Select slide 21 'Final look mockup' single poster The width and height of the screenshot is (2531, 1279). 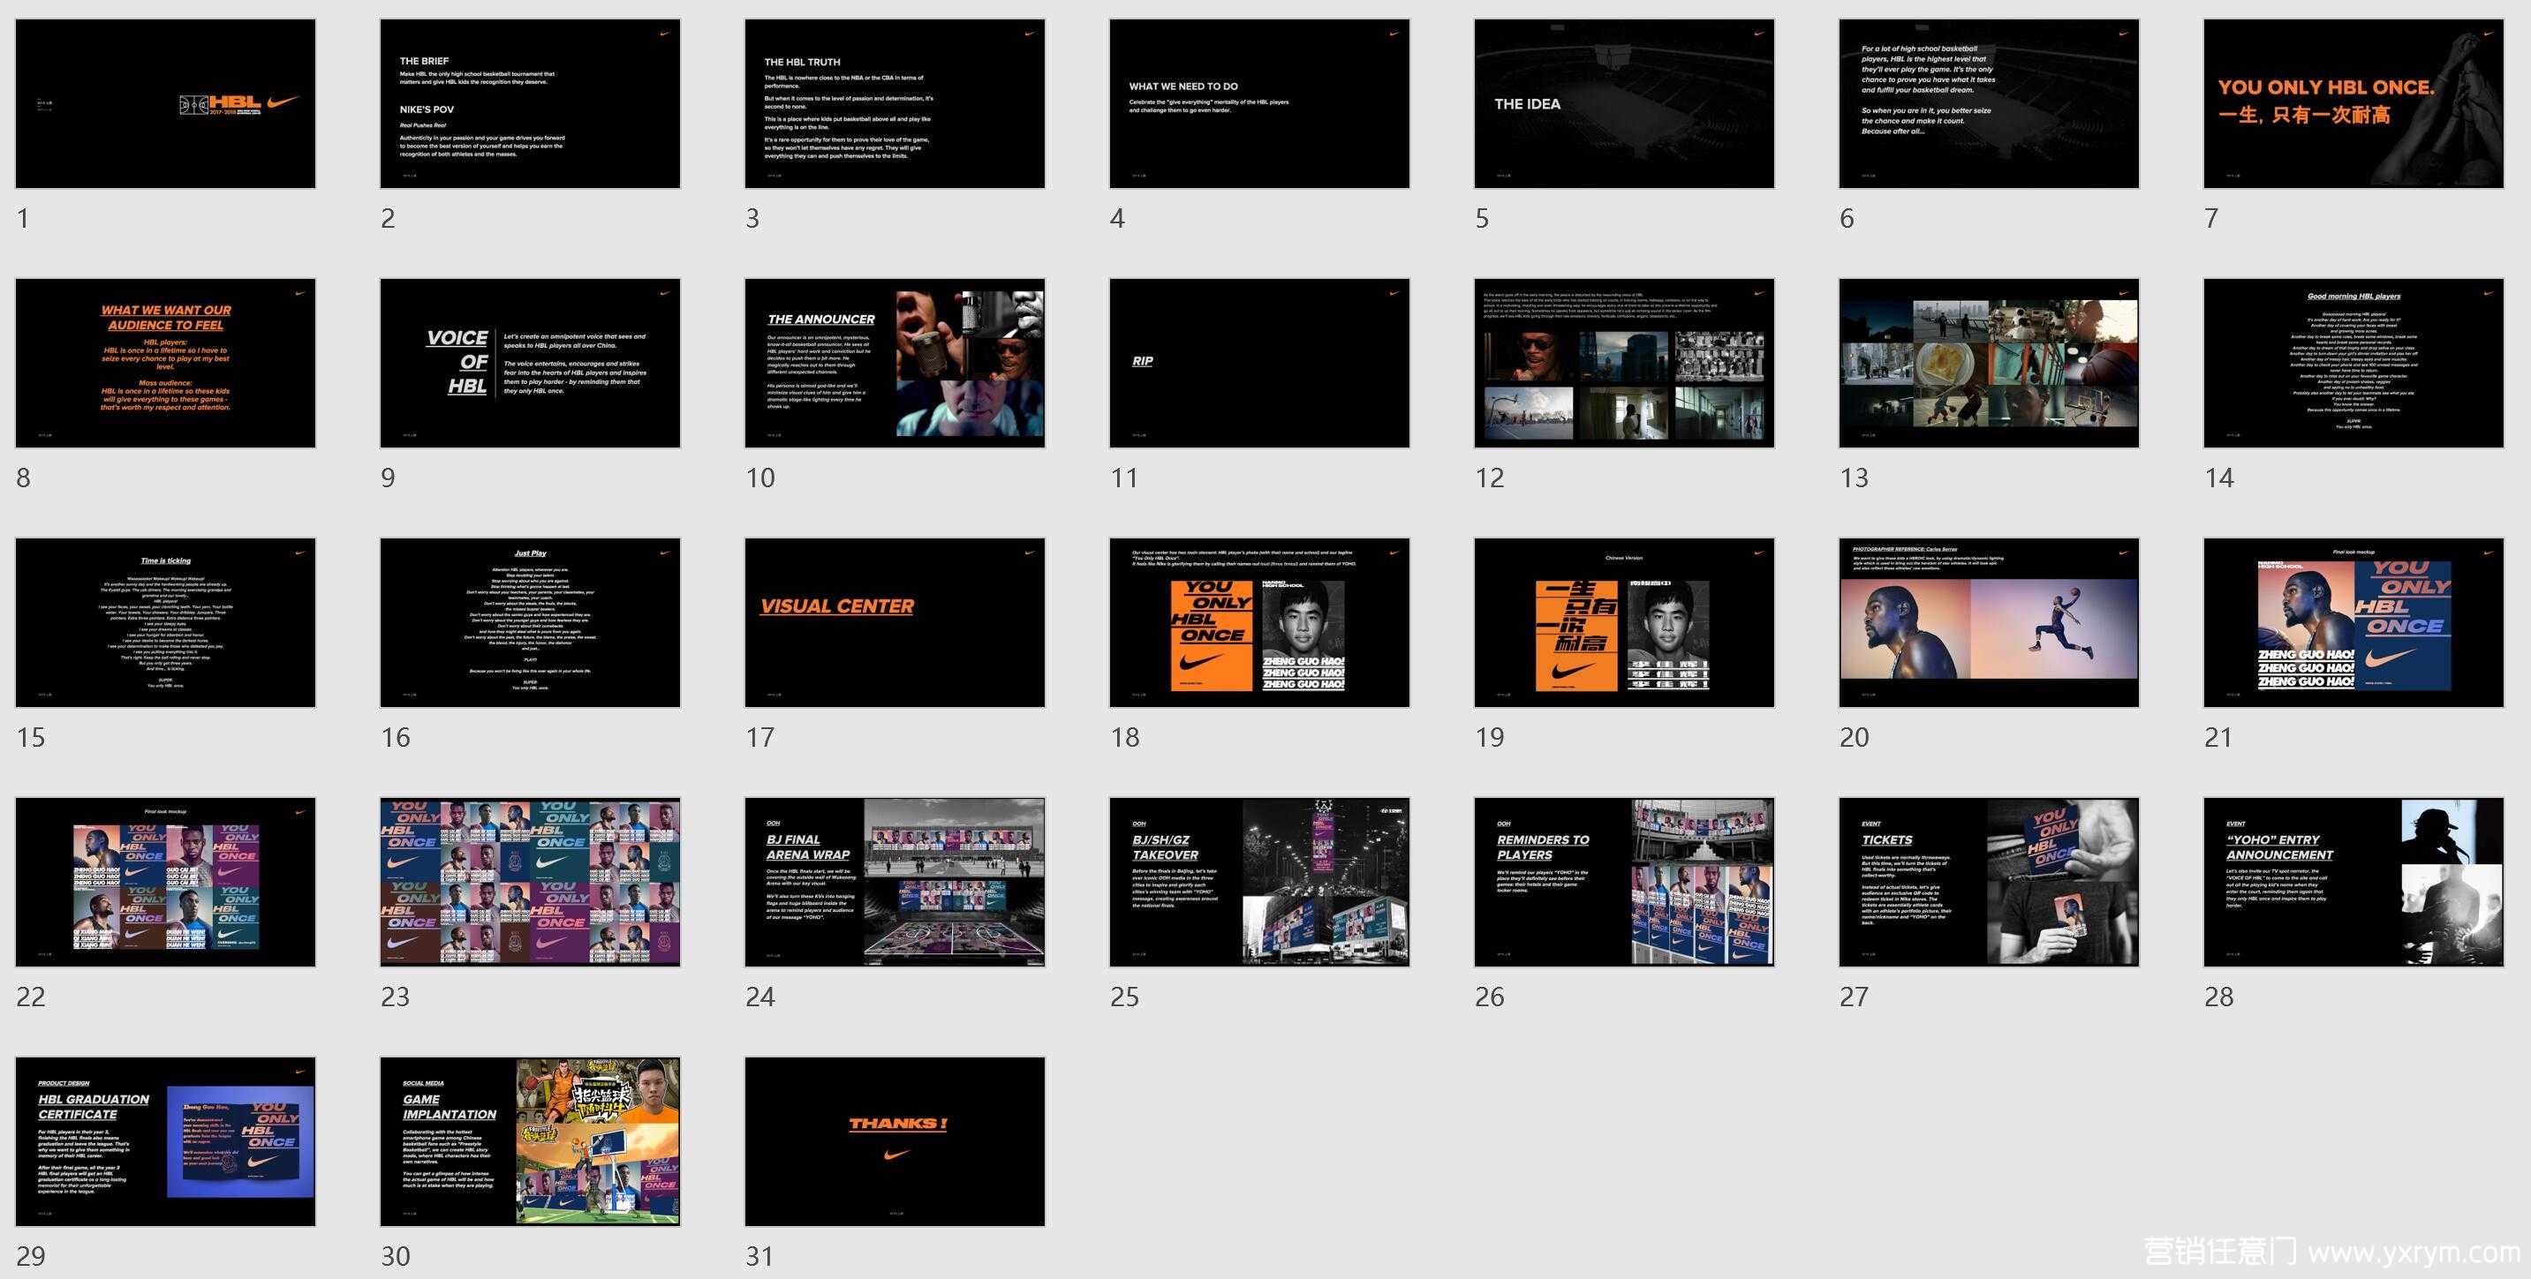pyautogui.click(x=2353, y=621)
